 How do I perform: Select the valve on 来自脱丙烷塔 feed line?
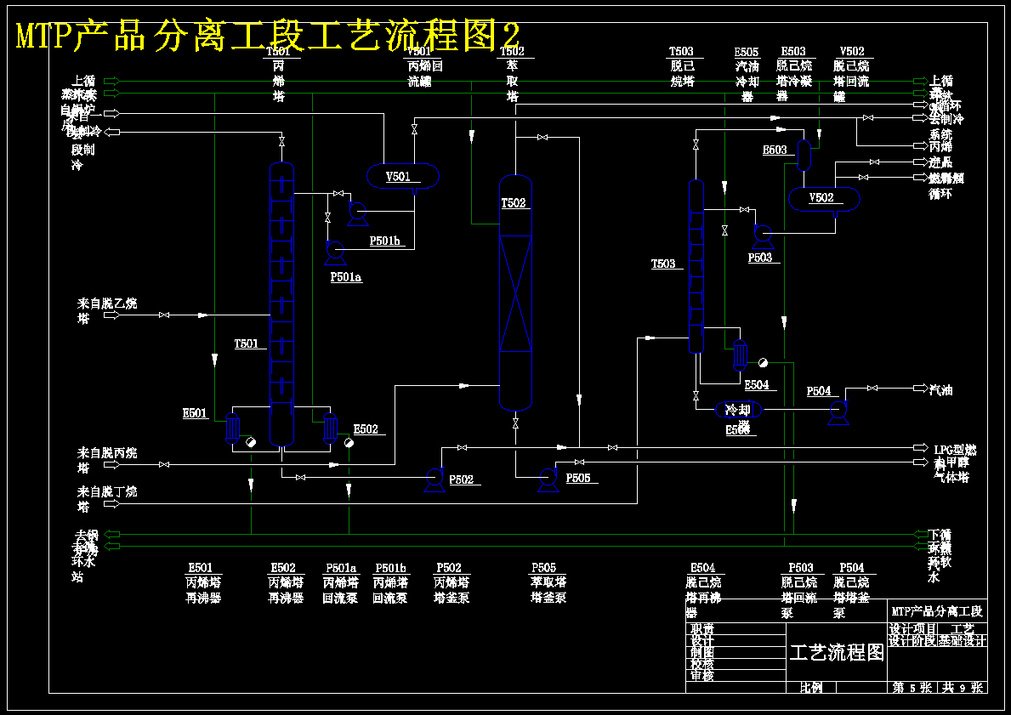(x=164, y=464)
